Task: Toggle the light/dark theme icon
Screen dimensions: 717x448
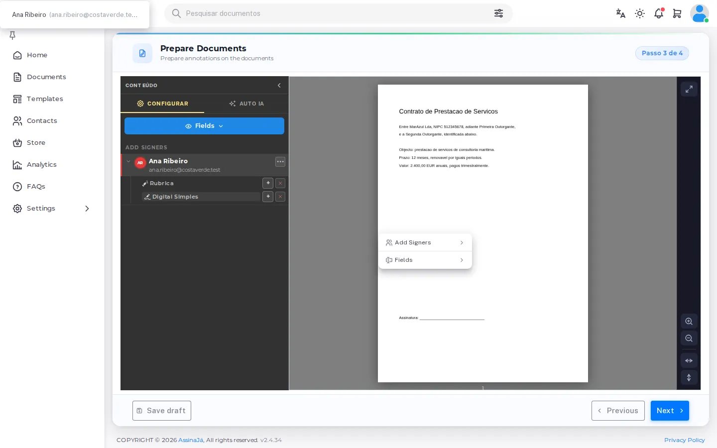Action: (640, 13)
